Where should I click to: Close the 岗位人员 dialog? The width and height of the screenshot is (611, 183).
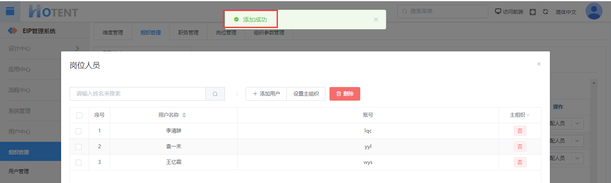(539, 64)
